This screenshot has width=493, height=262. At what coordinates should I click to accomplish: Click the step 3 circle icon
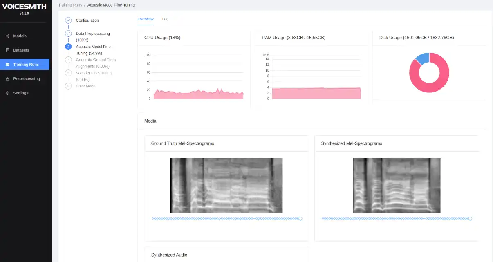68,47
